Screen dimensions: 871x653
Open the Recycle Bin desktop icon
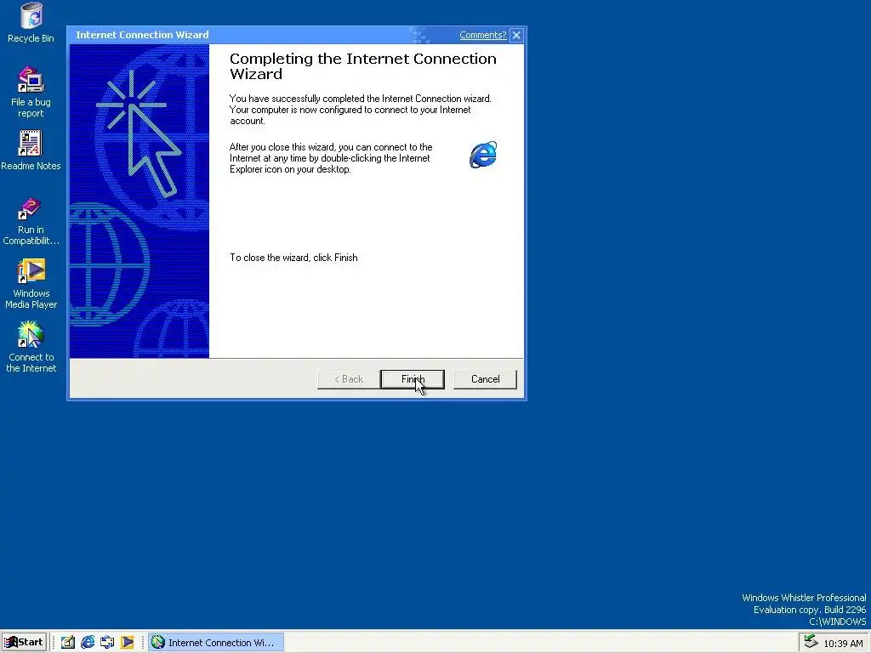31,22
